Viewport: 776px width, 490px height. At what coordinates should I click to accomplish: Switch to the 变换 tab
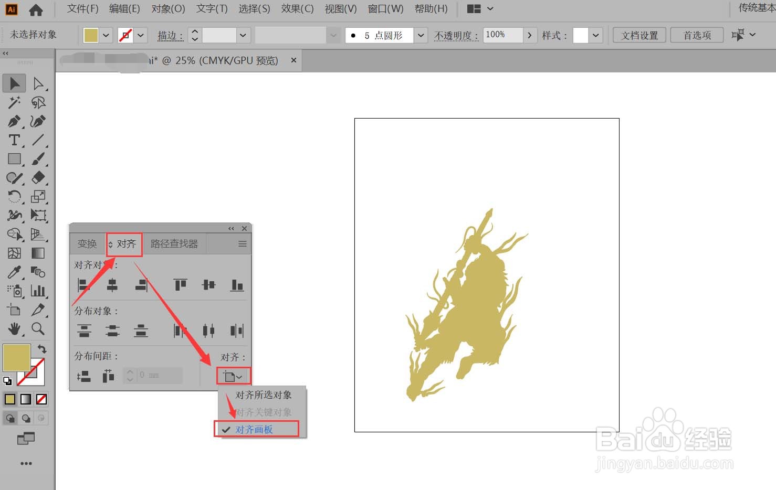click(87, 244)
